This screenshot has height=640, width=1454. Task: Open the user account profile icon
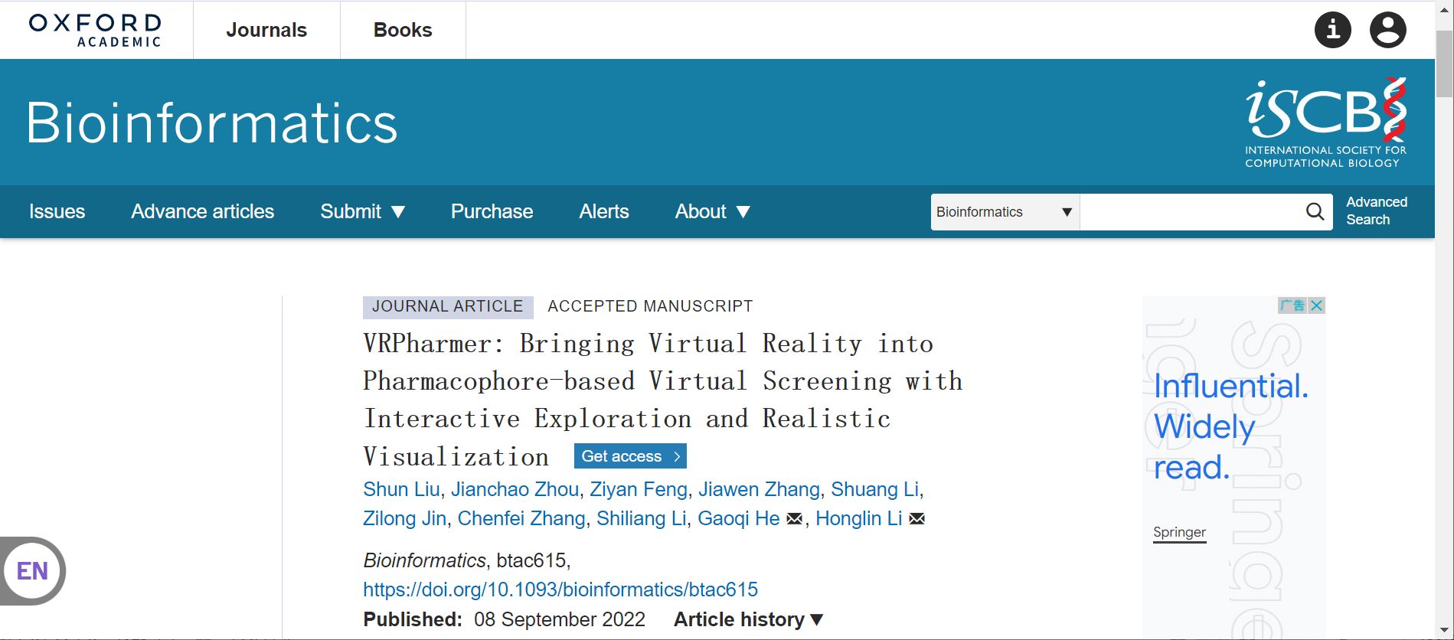pyautogui.click(x=1387, y=31)
